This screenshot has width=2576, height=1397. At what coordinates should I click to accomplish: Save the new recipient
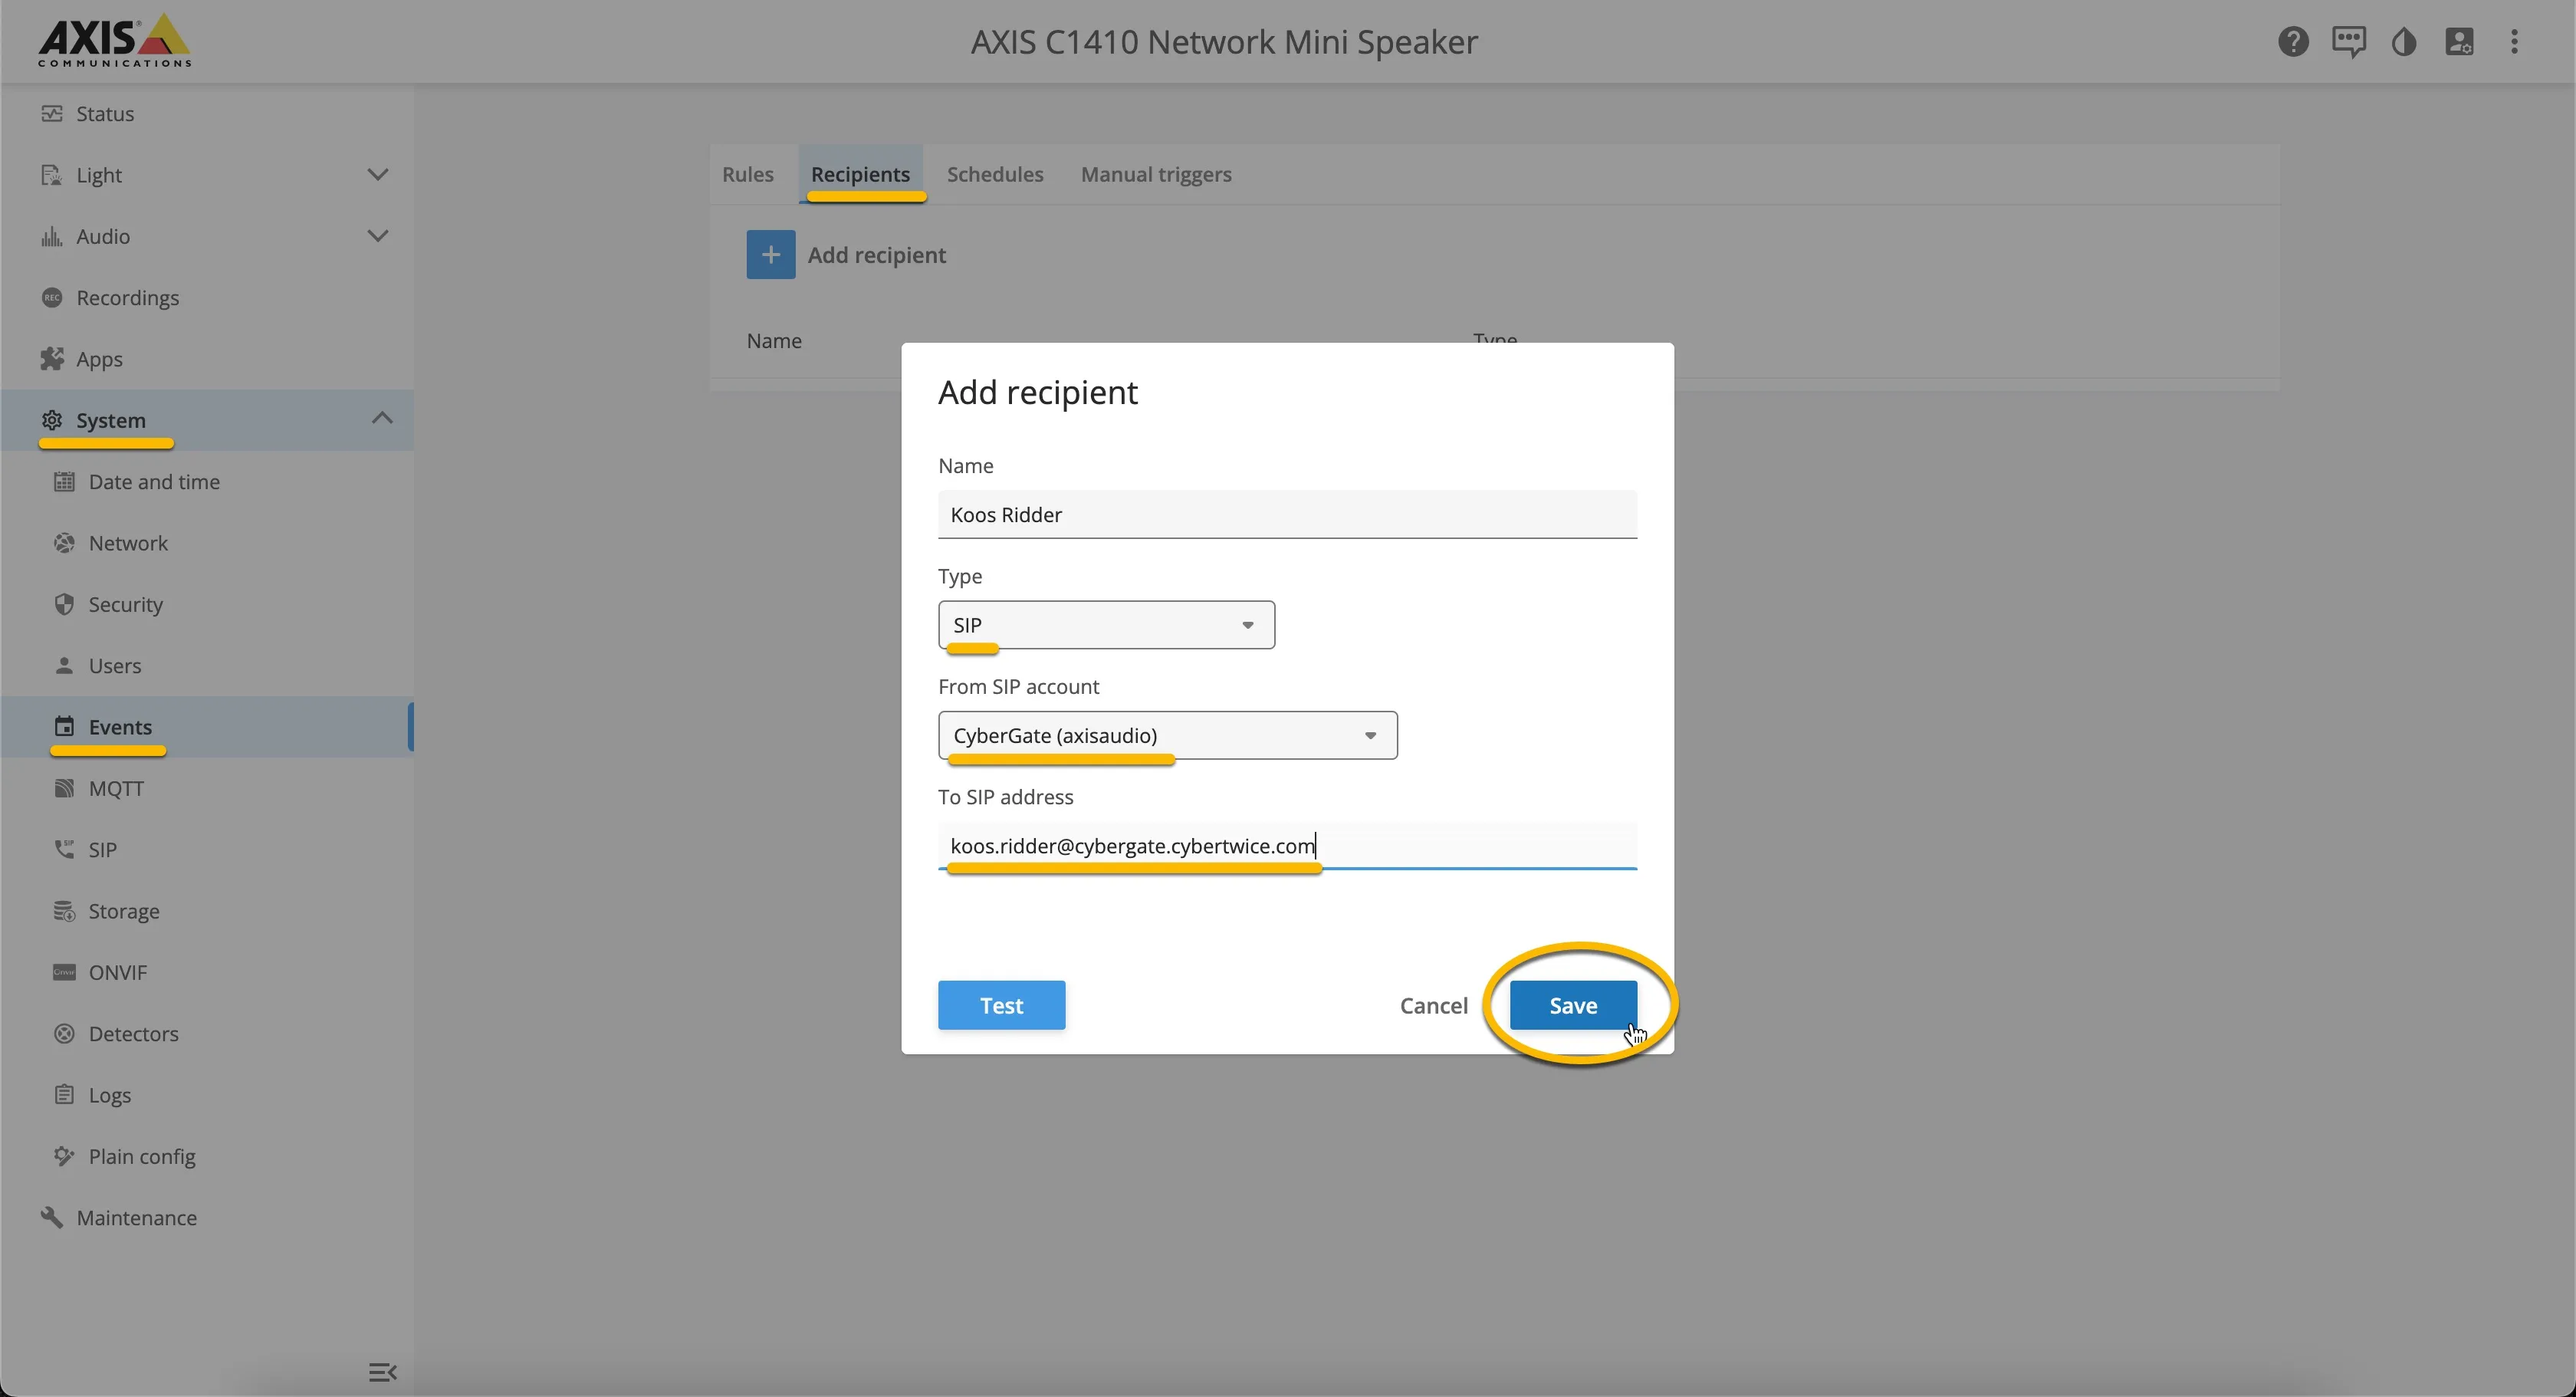(1572, 1005)
